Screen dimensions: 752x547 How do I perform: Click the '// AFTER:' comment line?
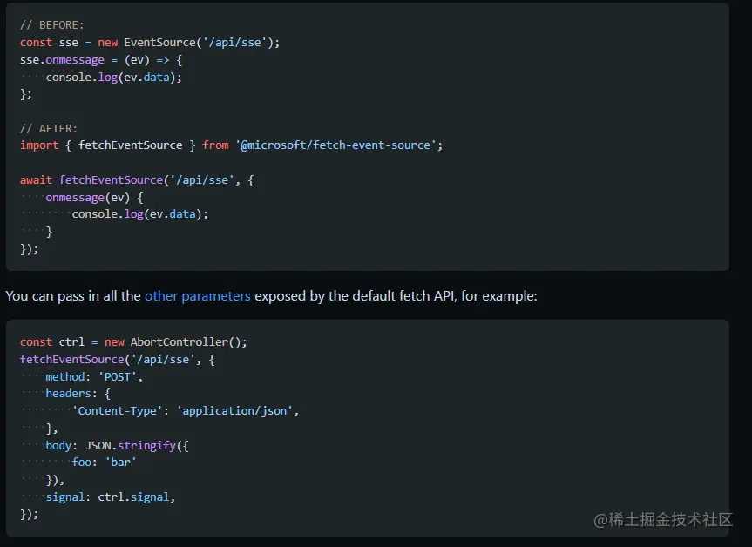[49, 129]
